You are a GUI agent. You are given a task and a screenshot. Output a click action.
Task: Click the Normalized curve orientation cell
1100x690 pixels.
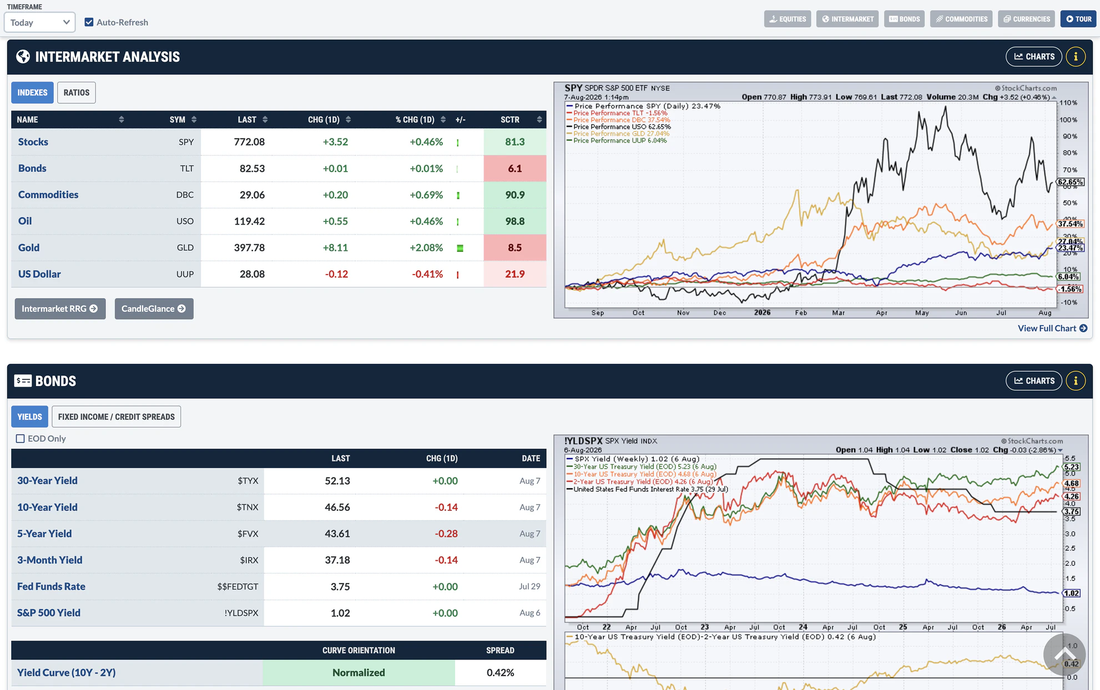359,673
